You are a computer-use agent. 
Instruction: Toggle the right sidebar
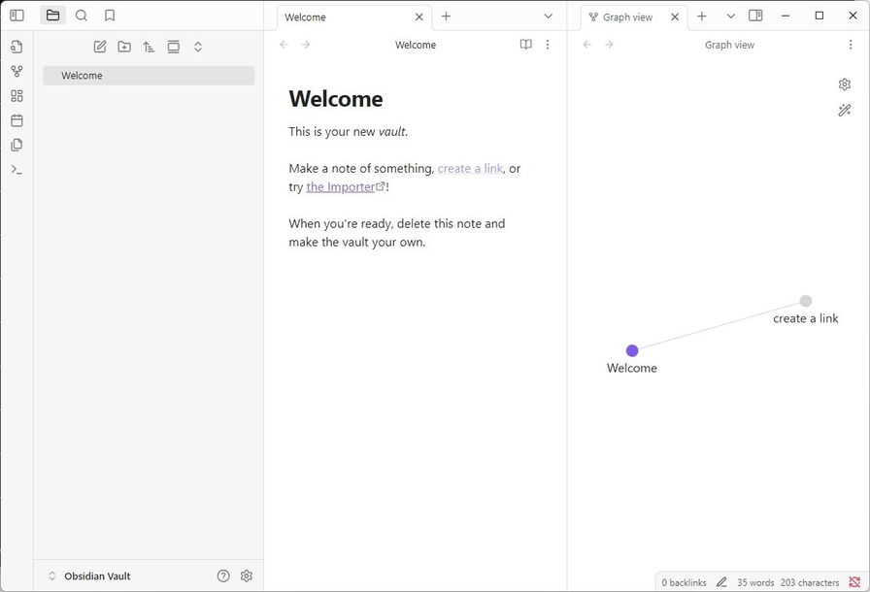[x=755, y=16]
